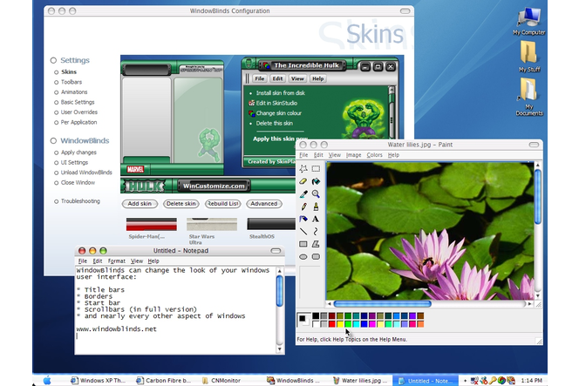The height and width of the screenshot is (386, 579).
Task: Open Paint's Image menu
Action: click(353, 155)
